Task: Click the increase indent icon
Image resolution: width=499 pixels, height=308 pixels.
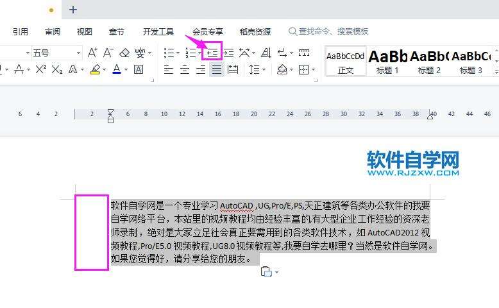Action: (x=228, y=53)
